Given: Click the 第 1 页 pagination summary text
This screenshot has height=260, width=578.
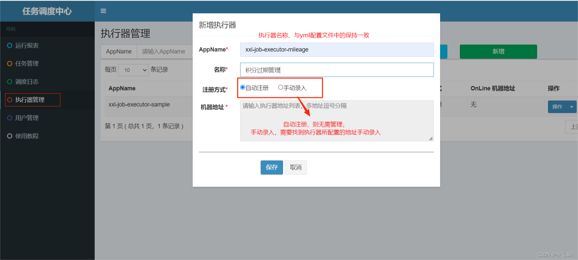Looking at the screenshot, I should 144,126.
